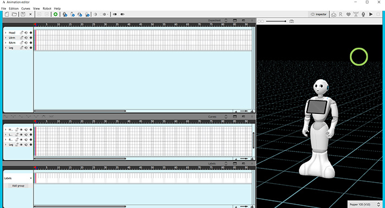Click the second eye icon in the toolbar
385x208 pixels.
(122, 14)
